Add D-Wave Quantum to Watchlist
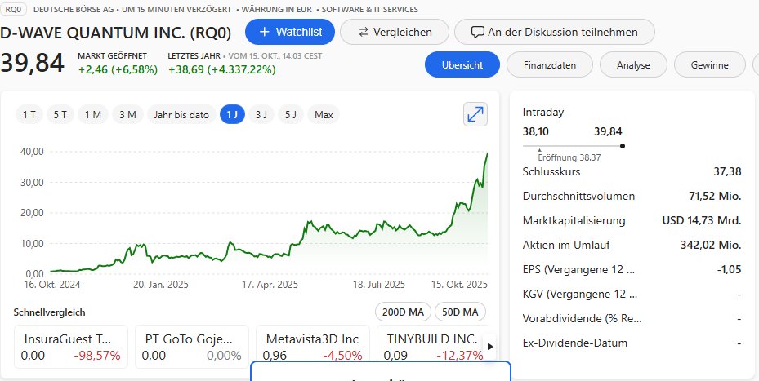 290,32
